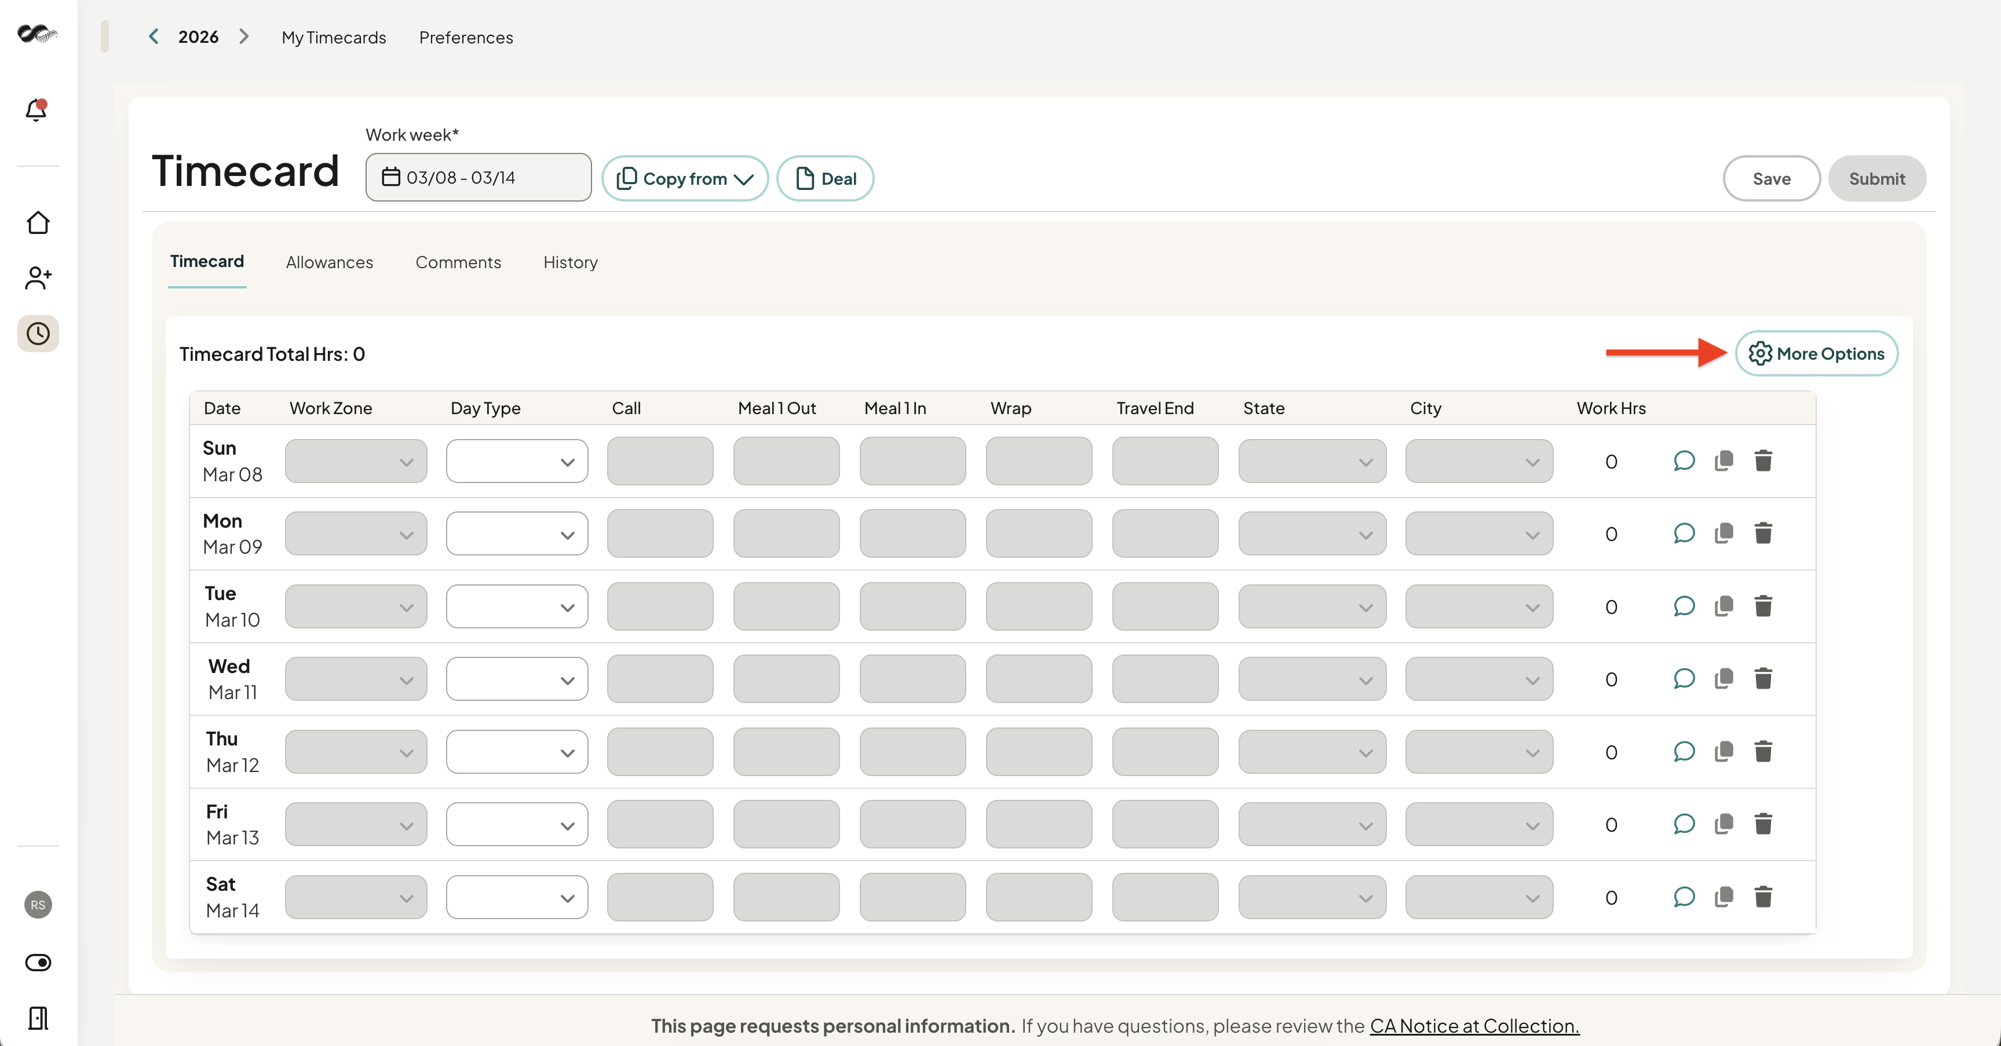
Task: Open Day Type dropdown for Thu Mar 12
Action: tap(517, 752)
